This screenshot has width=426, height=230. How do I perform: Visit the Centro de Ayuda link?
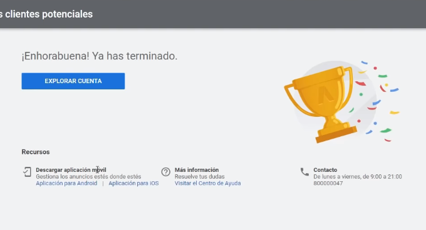point(207,183)
